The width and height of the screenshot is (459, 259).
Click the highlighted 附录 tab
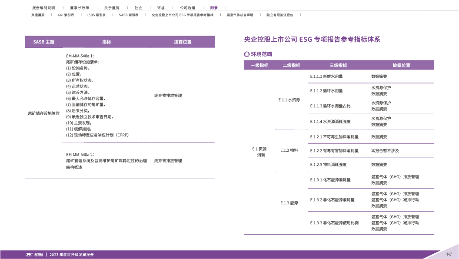point(214,8)
